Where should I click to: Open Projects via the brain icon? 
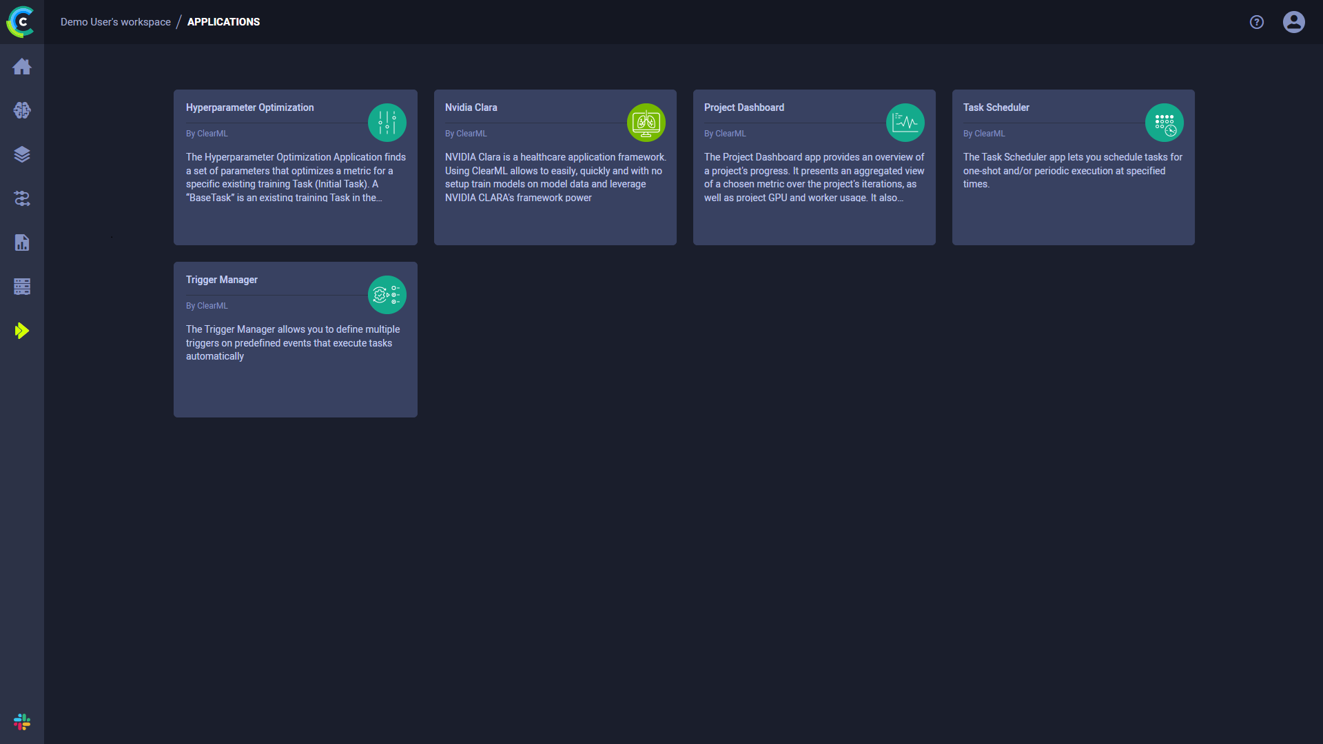tap(22, 110)
